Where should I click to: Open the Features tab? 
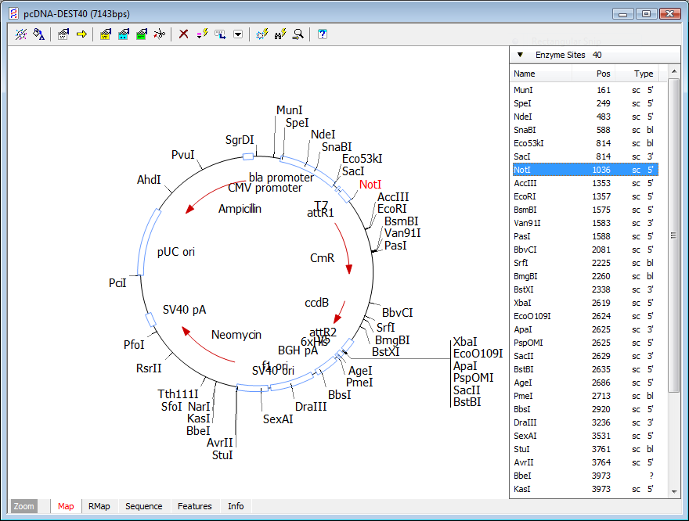click(195, 506)
